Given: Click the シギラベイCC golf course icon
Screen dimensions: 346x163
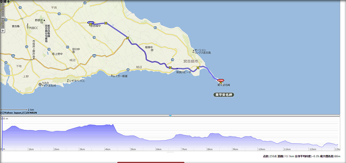Looking at the screenshot, I should pos(68,80).
